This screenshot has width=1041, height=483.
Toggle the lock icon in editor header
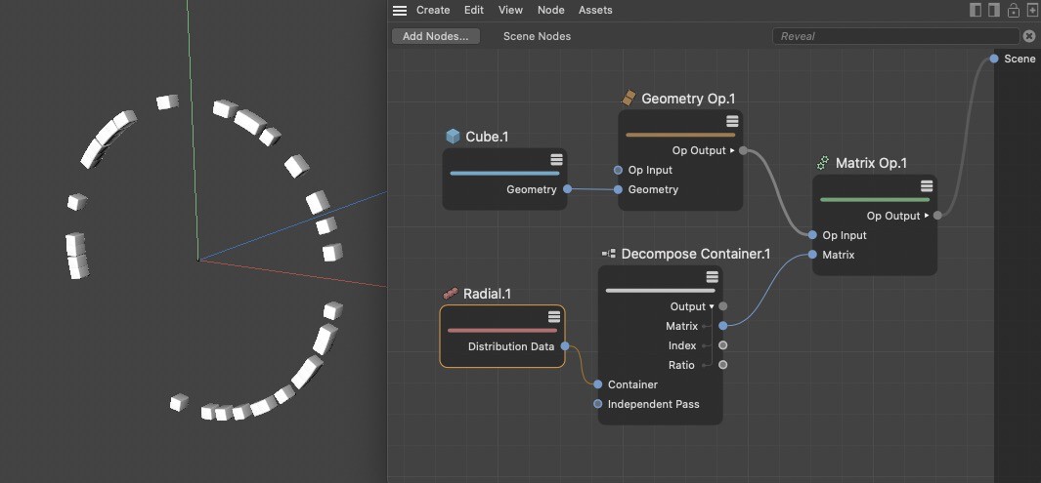click(1013, 10)
